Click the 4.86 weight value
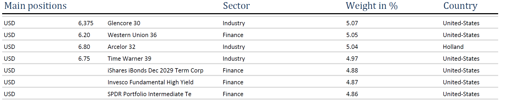The image size is (506, 105). click(x=352, y=94)
